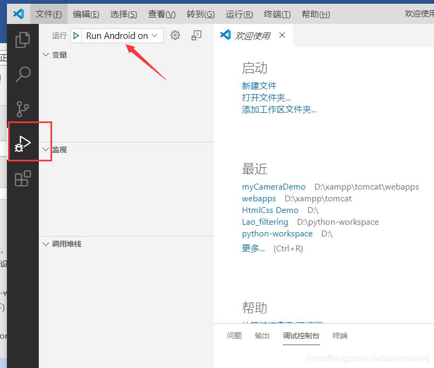
Task: Open the Search view in activity bar
Action: click(x=23, y=74)
